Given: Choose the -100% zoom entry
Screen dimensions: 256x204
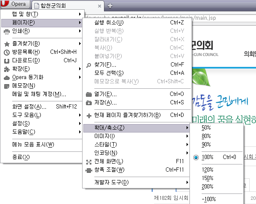Looking at the screenshot, I should coord(217,199).
